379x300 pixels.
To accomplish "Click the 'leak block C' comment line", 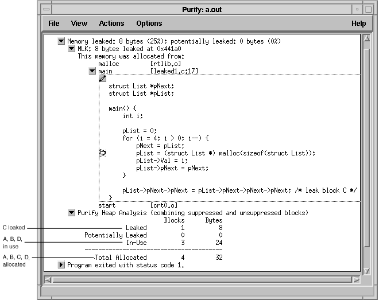I will pyautogui.click(x=239, y=190).
